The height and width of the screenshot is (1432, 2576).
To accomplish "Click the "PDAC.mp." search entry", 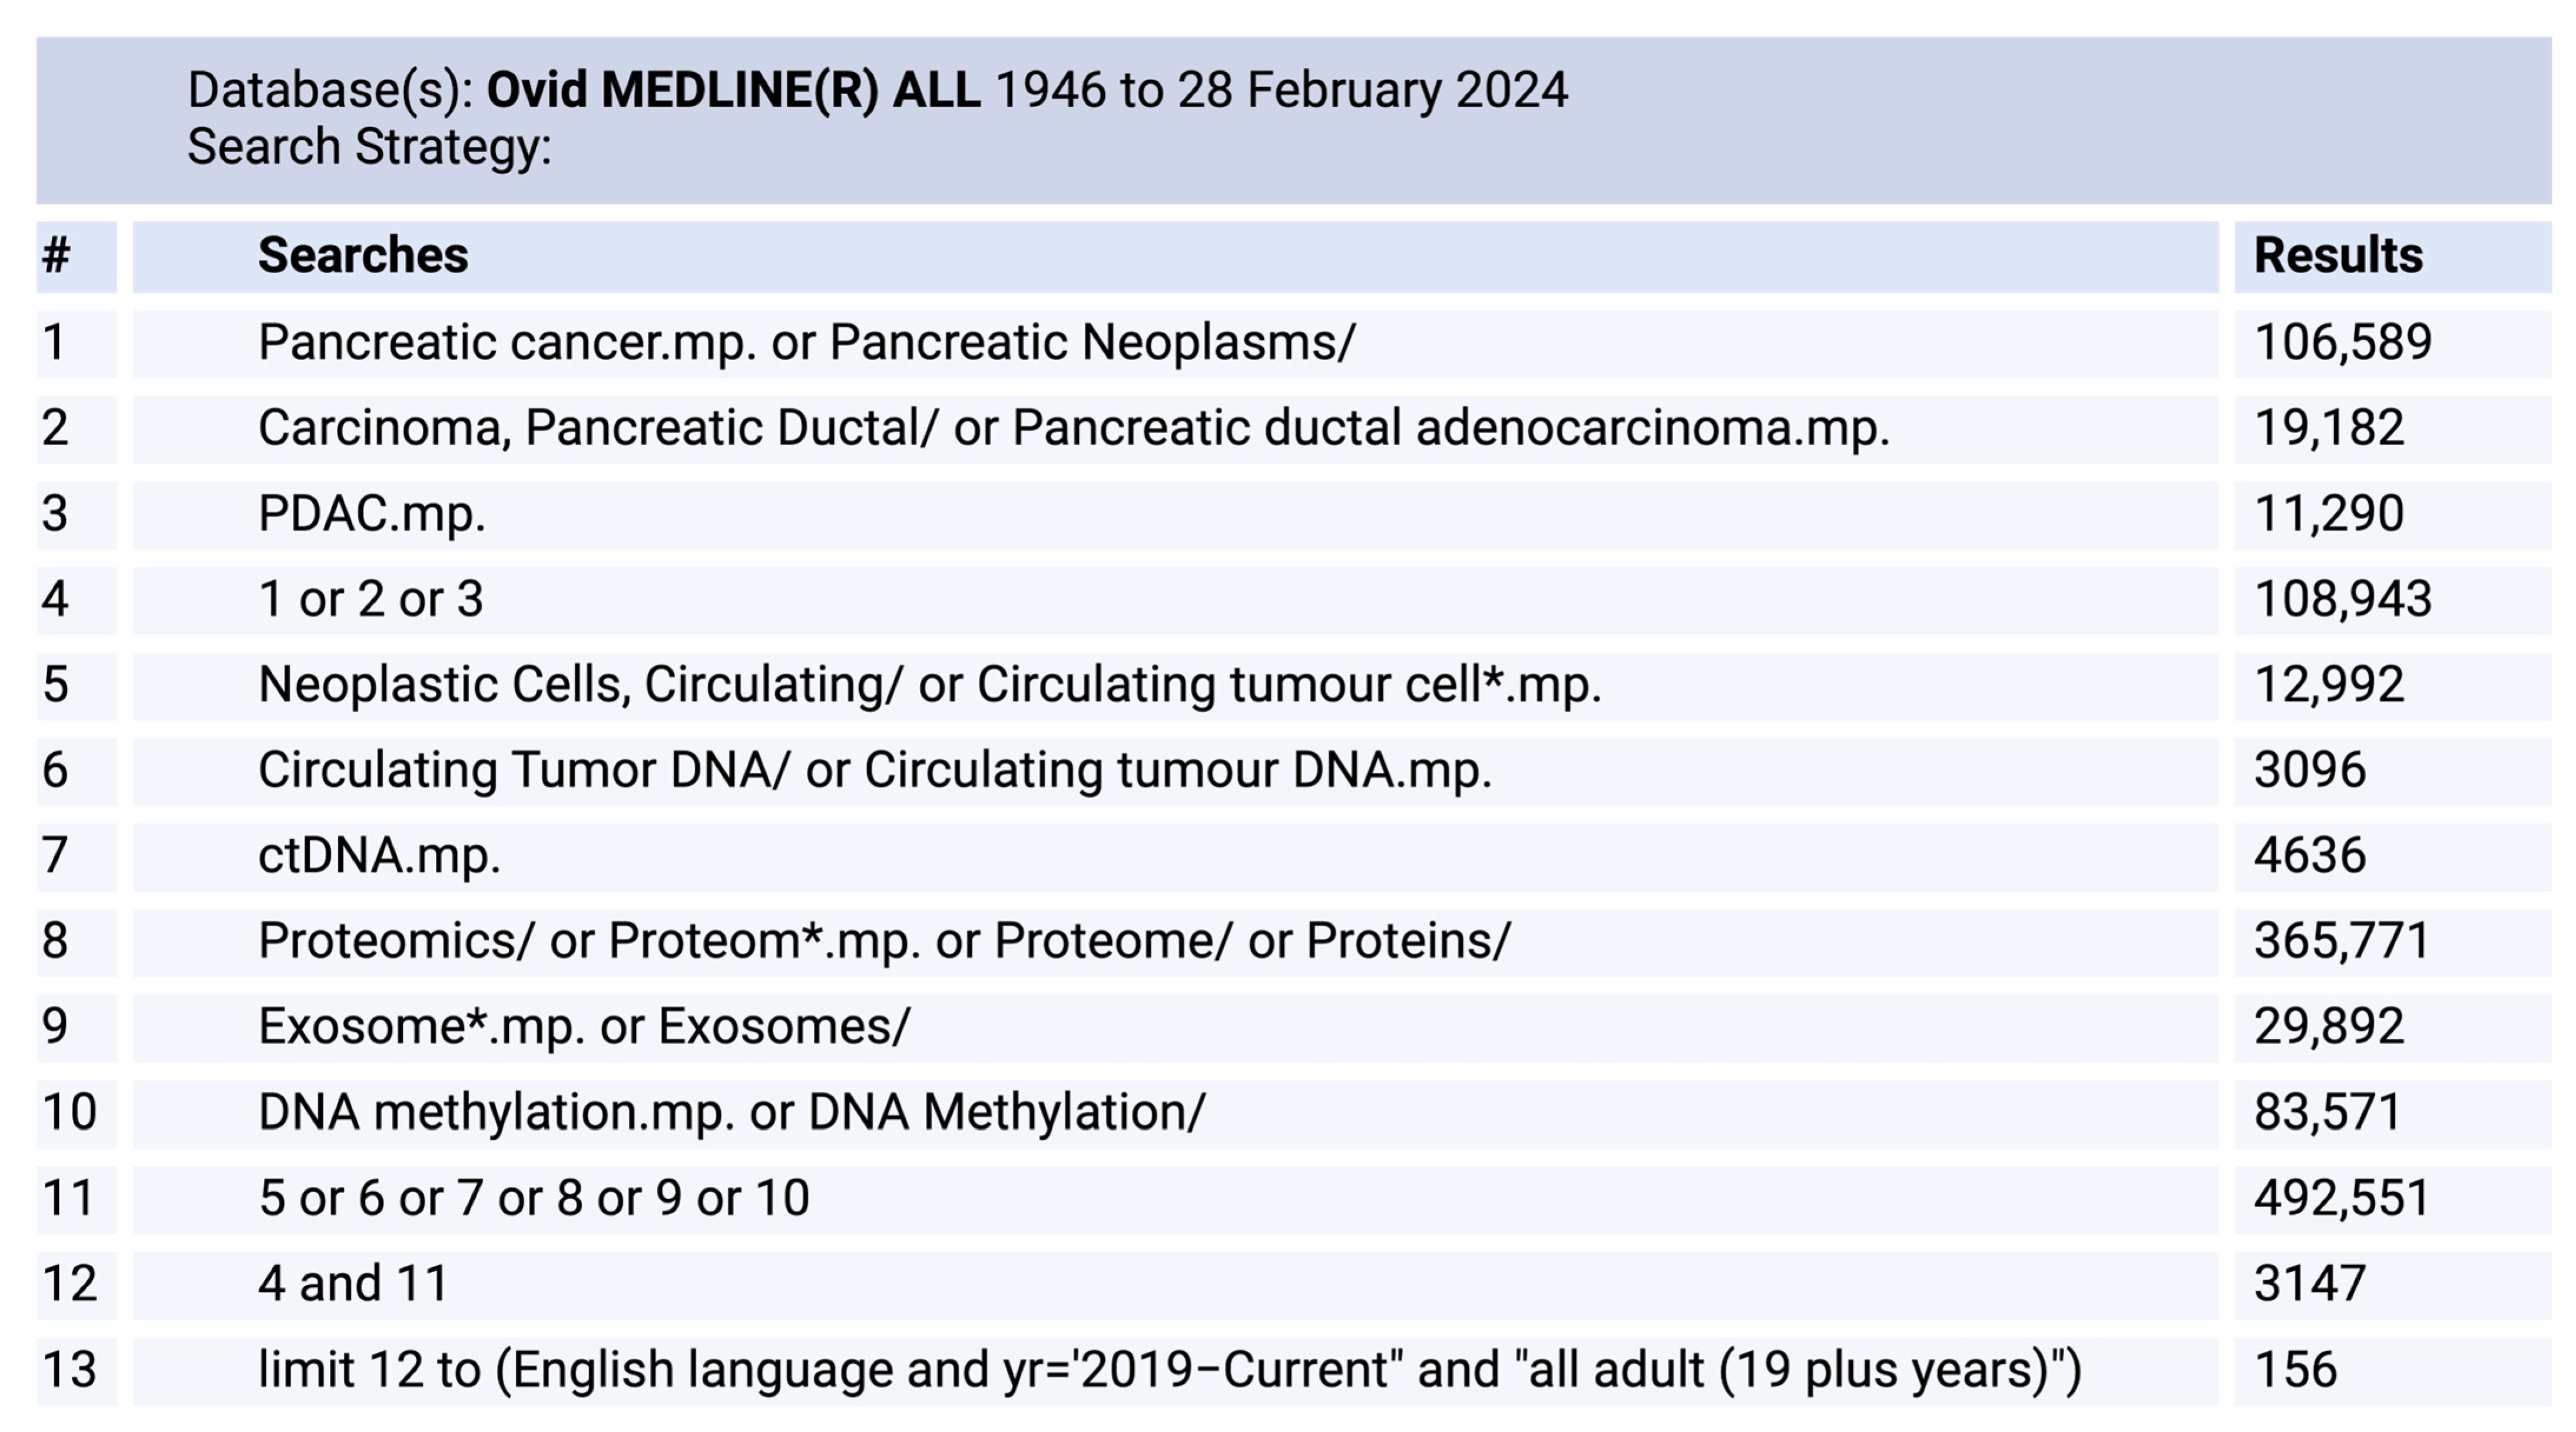I will [x=371, y=514].
